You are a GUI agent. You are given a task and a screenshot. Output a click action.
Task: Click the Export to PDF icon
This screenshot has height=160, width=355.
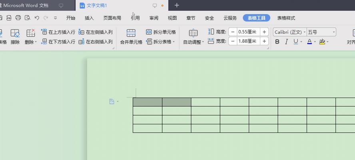pos(9,18)
